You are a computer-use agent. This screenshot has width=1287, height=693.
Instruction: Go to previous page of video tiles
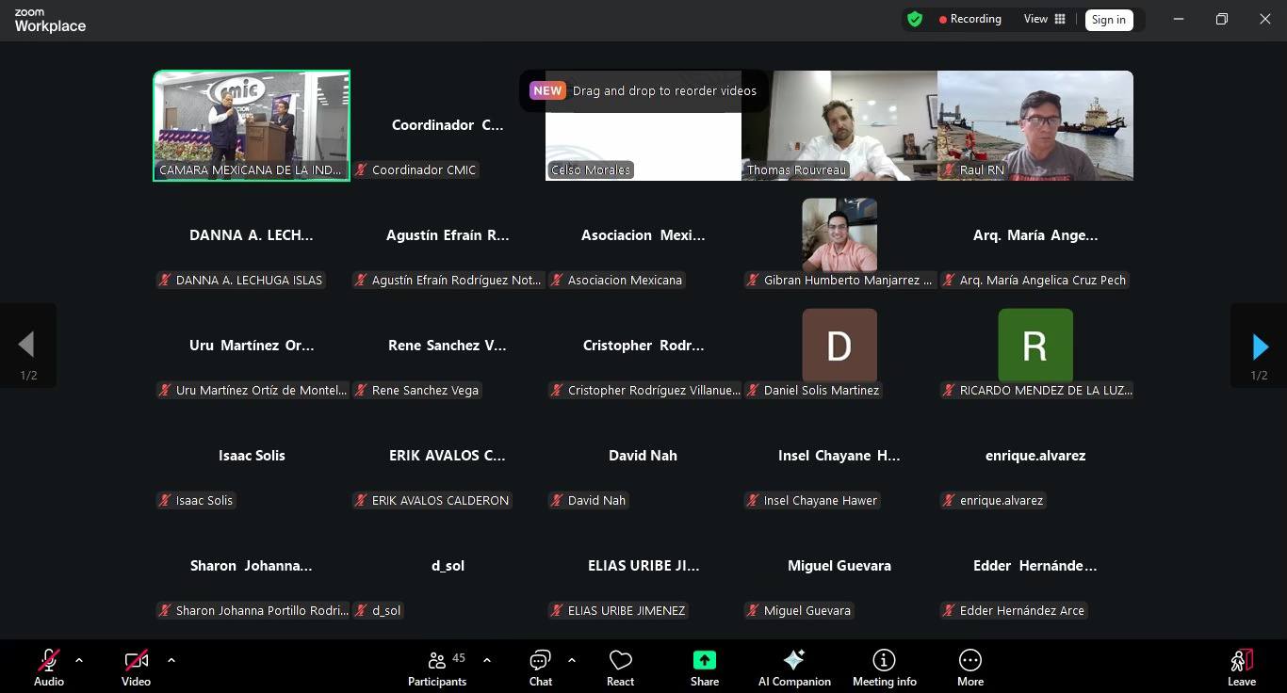click(27, 346)
